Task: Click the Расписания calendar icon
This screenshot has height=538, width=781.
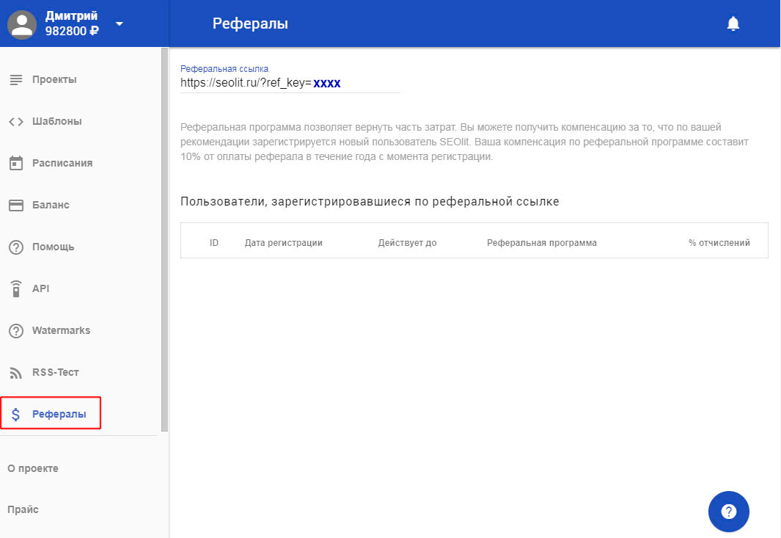Action: (x=16, y=163)
